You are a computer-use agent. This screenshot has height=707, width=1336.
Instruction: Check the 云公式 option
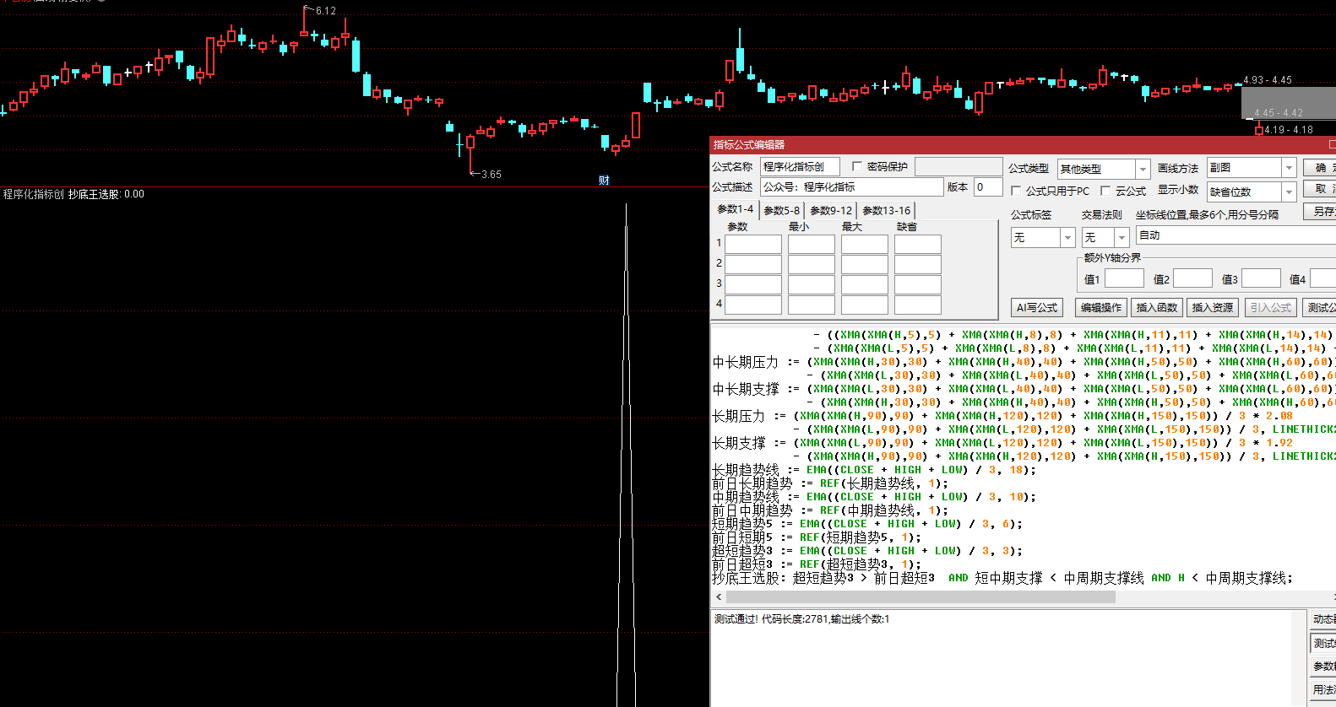[x=1105, y=192]
